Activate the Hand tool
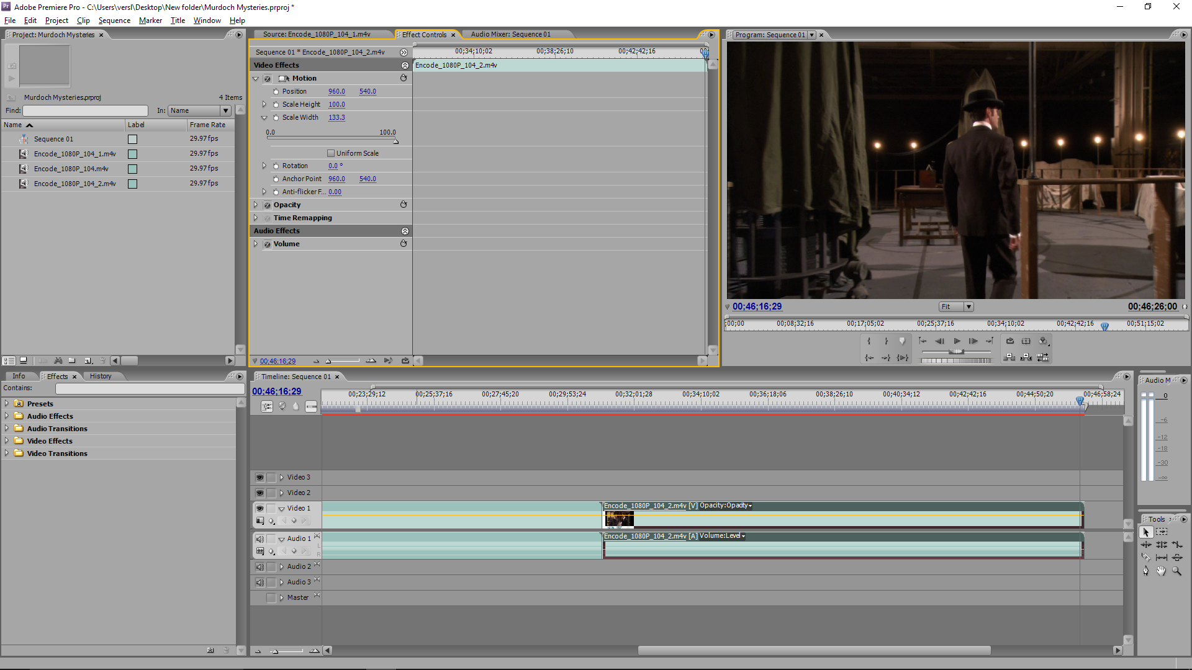1192x670 pixels. click(x=1161, y=570)
